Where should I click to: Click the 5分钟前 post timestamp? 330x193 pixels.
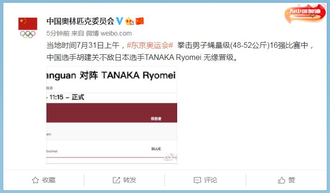pyautogui.click(x=58, y=33)
